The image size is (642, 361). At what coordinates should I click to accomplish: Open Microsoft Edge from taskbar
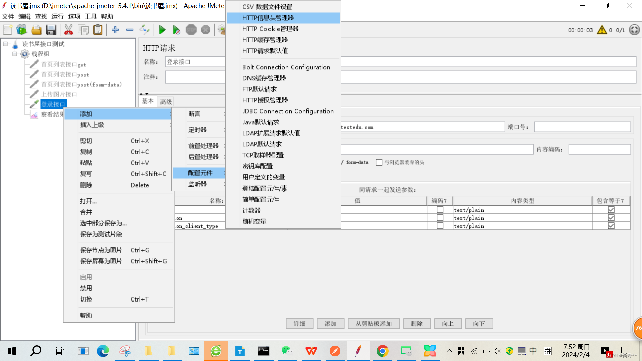(x=103, y=351)
